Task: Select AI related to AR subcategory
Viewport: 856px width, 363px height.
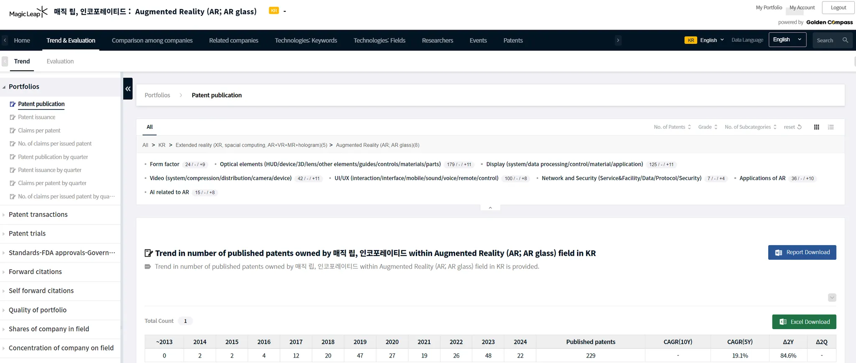Action: pyautogui.click(x=169, y=192)
